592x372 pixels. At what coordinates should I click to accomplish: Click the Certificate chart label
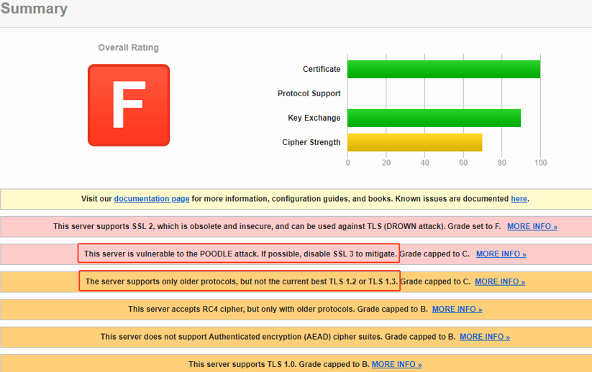(x=322, y=69)
